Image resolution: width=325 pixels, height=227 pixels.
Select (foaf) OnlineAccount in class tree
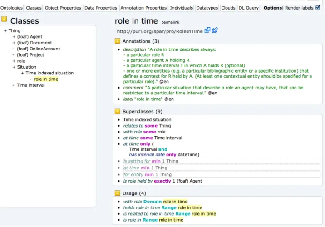coord(38,49)
